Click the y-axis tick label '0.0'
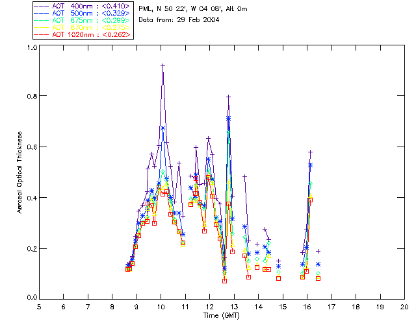This screenshot has height=332, width=416. [32, 298]
